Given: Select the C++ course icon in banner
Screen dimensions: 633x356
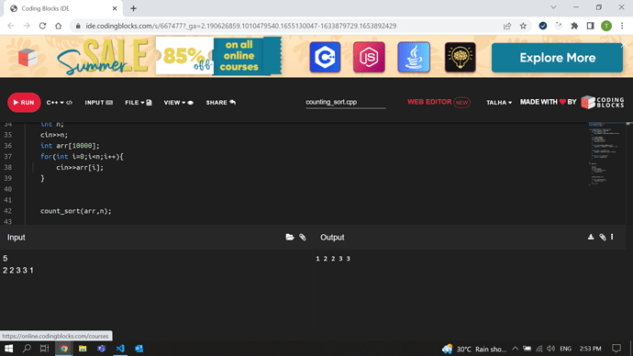Looking at the screenshot, I should 325,57.
